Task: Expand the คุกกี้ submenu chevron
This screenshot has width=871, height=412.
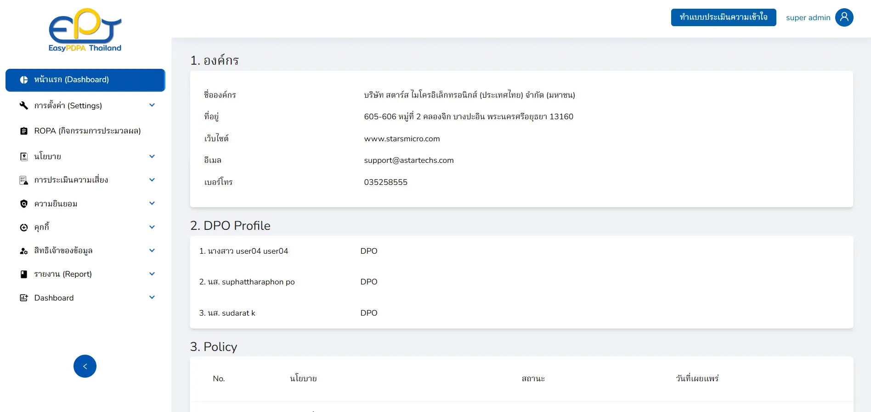Action: click(152, 227)
